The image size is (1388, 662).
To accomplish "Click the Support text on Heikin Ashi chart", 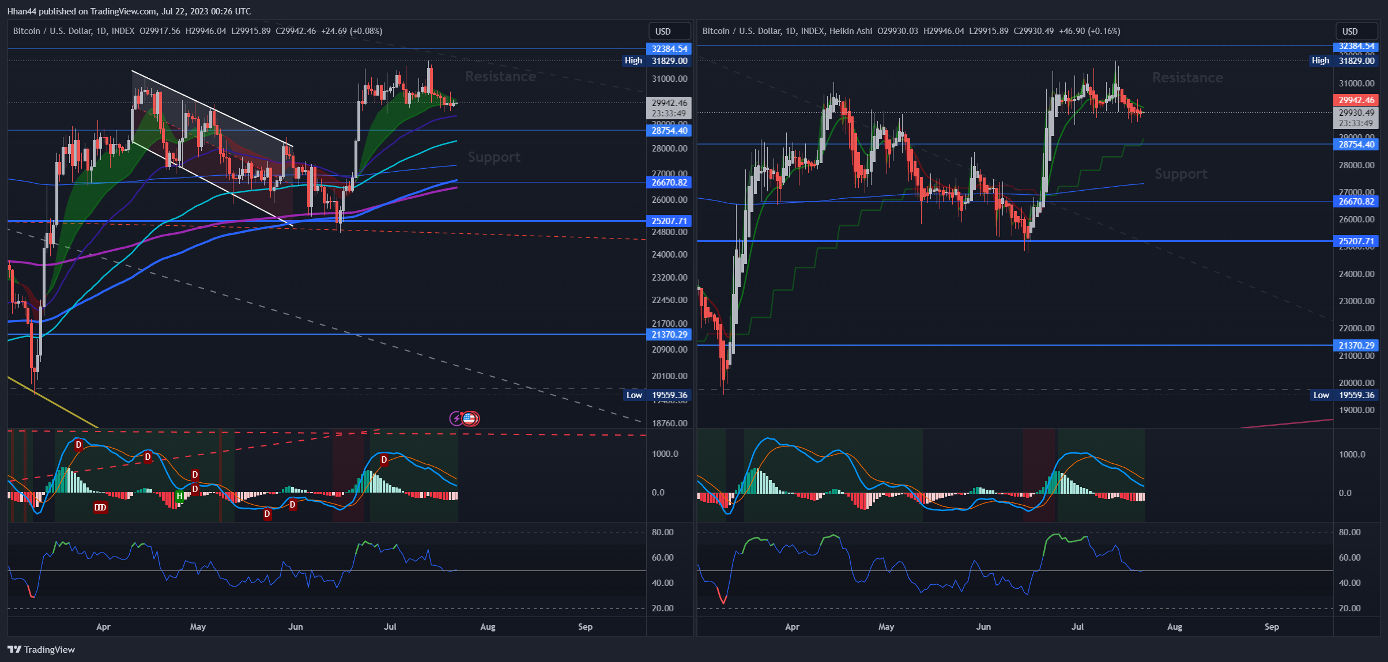I will (x=1181, y=174).
